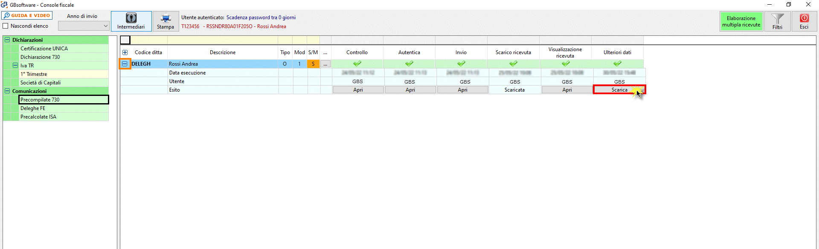Collapse the Dichiarazioni tree section
This screenshot has width=819, height=249.
[x=7, y=40]
